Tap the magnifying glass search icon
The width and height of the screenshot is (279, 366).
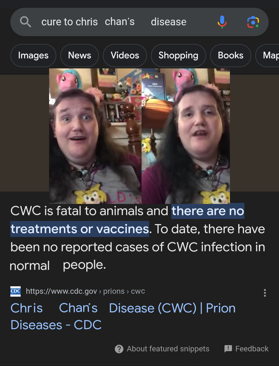26,22
